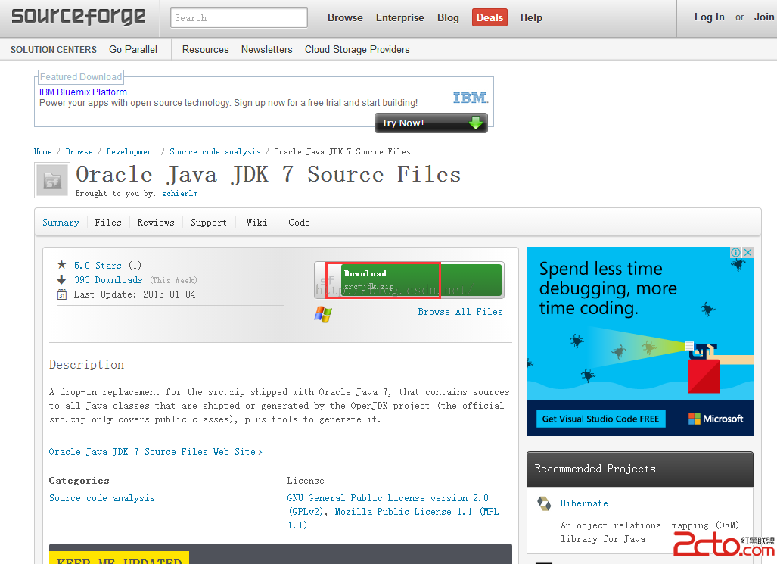This screenshot has width=777, height=564.
Task: Switch to the Wiki tab
Action: (256, 223)
